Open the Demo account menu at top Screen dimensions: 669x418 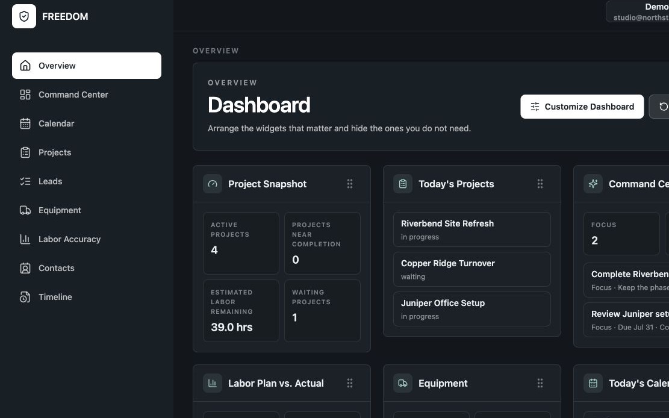pos(638,11)
